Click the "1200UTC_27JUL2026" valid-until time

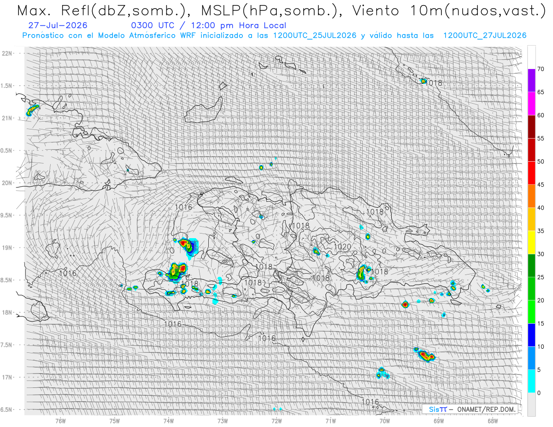[485, 36]
